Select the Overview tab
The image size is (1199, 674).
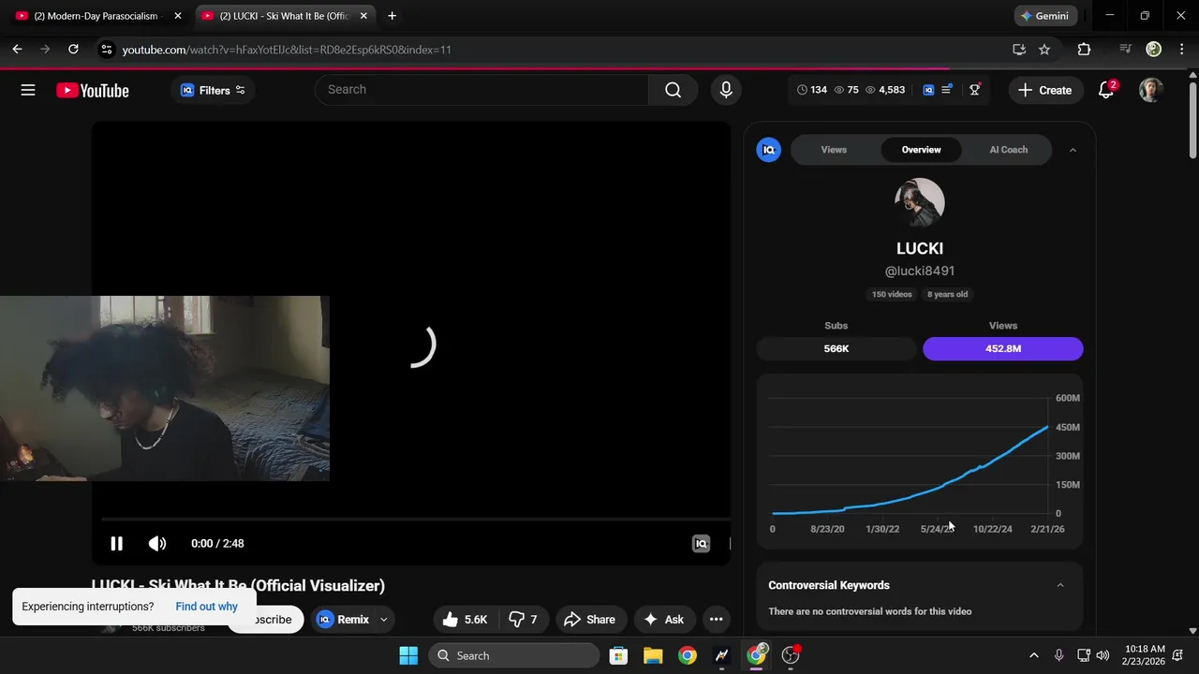(921, 150)
